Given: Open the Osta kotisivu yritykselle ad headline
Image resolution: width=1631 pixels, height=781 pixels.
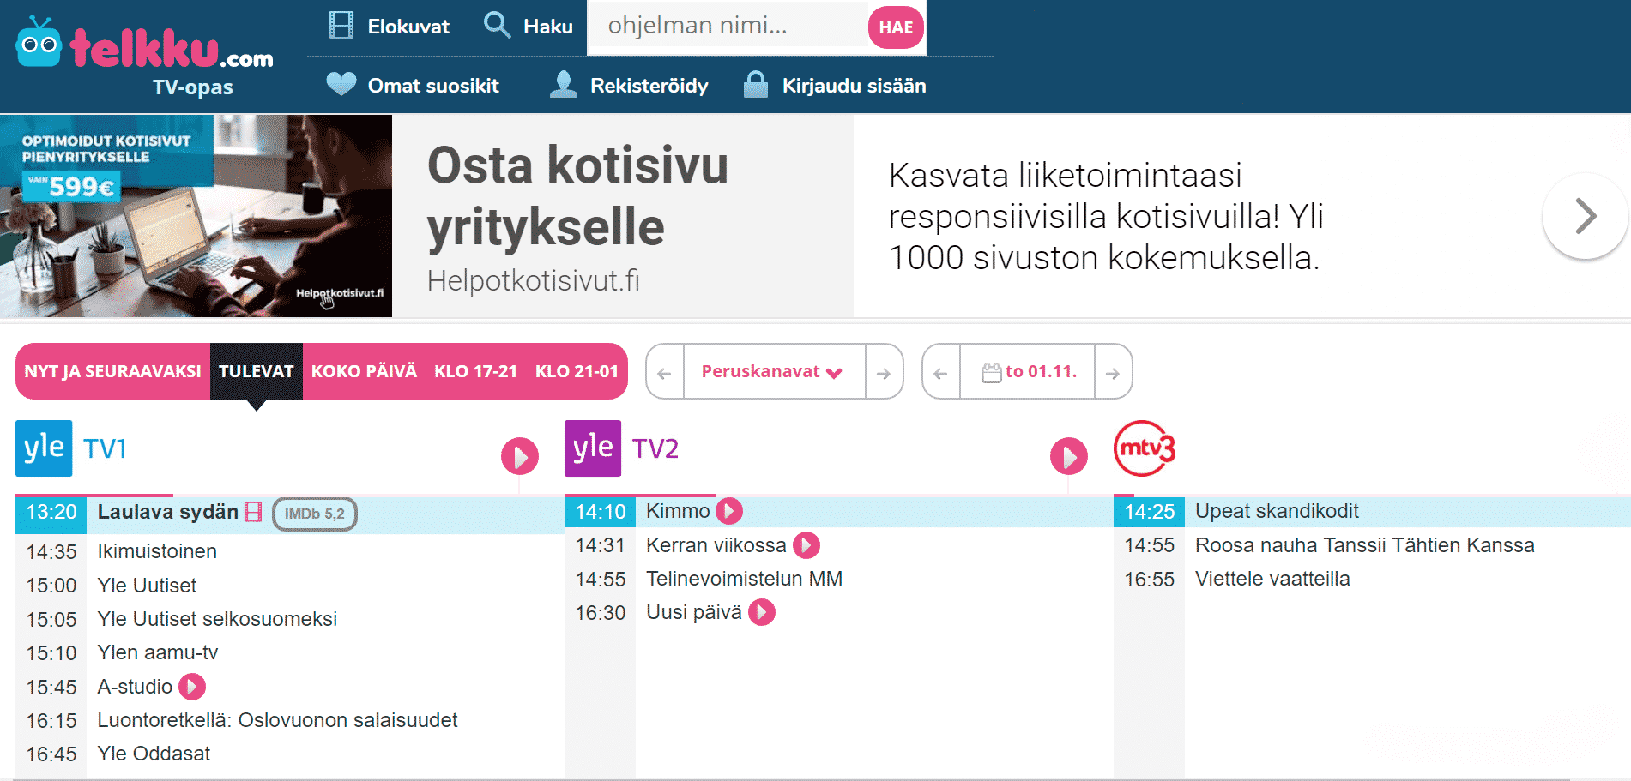Looking at the screenshot, I should pos(577,195).
